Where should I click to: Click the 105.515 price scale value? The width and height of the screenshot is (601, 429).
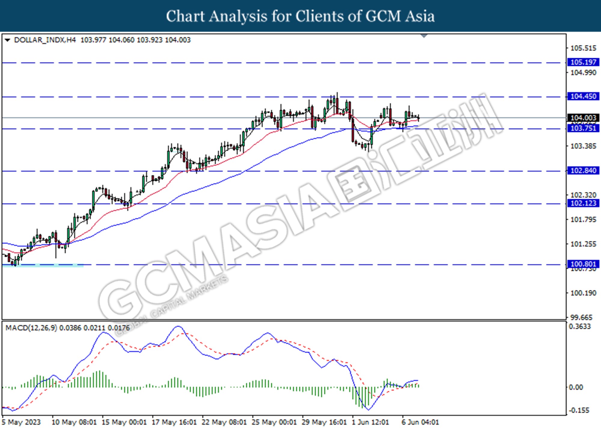pyautogui.click(x=583, y=48)
